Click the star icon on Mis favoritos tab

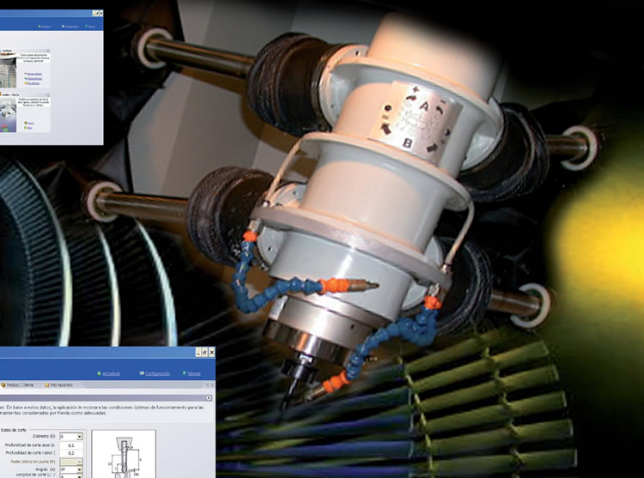click(47, 385)
